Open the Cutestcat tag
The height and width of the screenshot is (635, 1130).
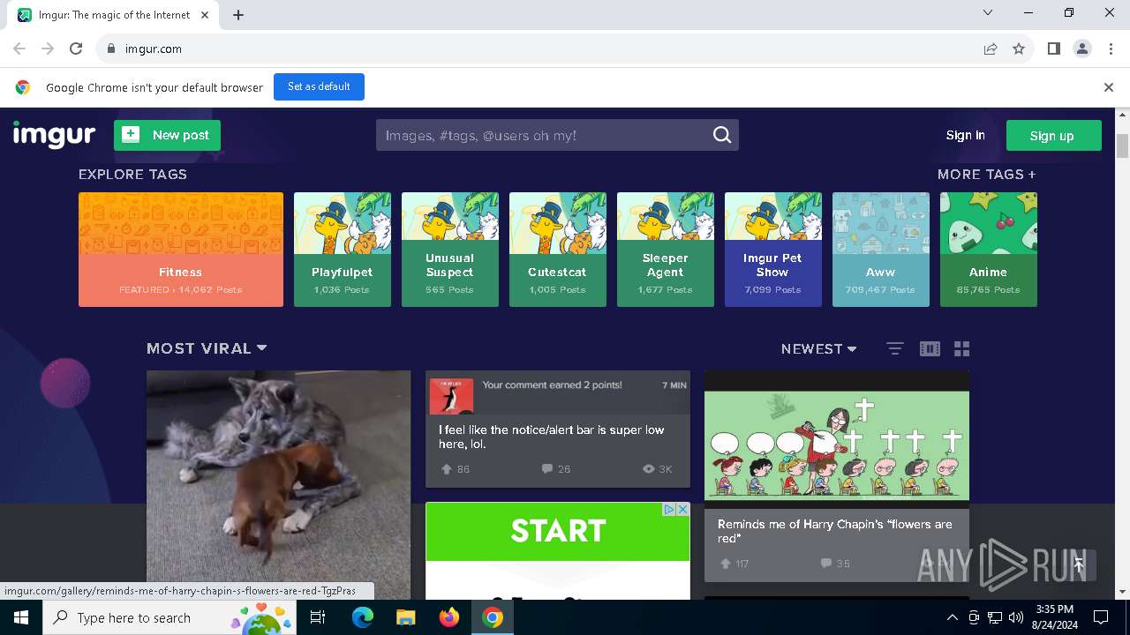point(558,250)
